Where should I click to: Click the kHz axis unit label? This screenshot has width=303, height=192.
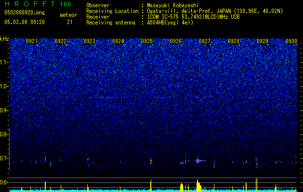click(4, 39)
